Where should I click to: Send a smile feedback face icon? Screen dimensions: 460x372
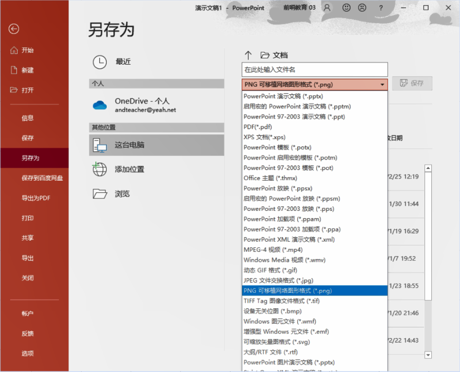347,8
